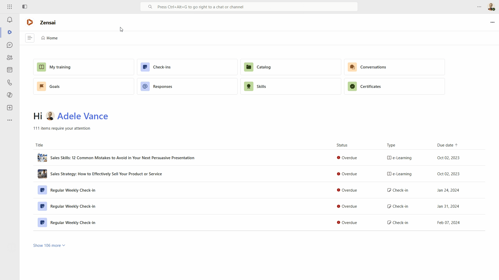499x280 pixels.
Task: Click Adele Vance's avatar picture
Action: coord(50,116)
